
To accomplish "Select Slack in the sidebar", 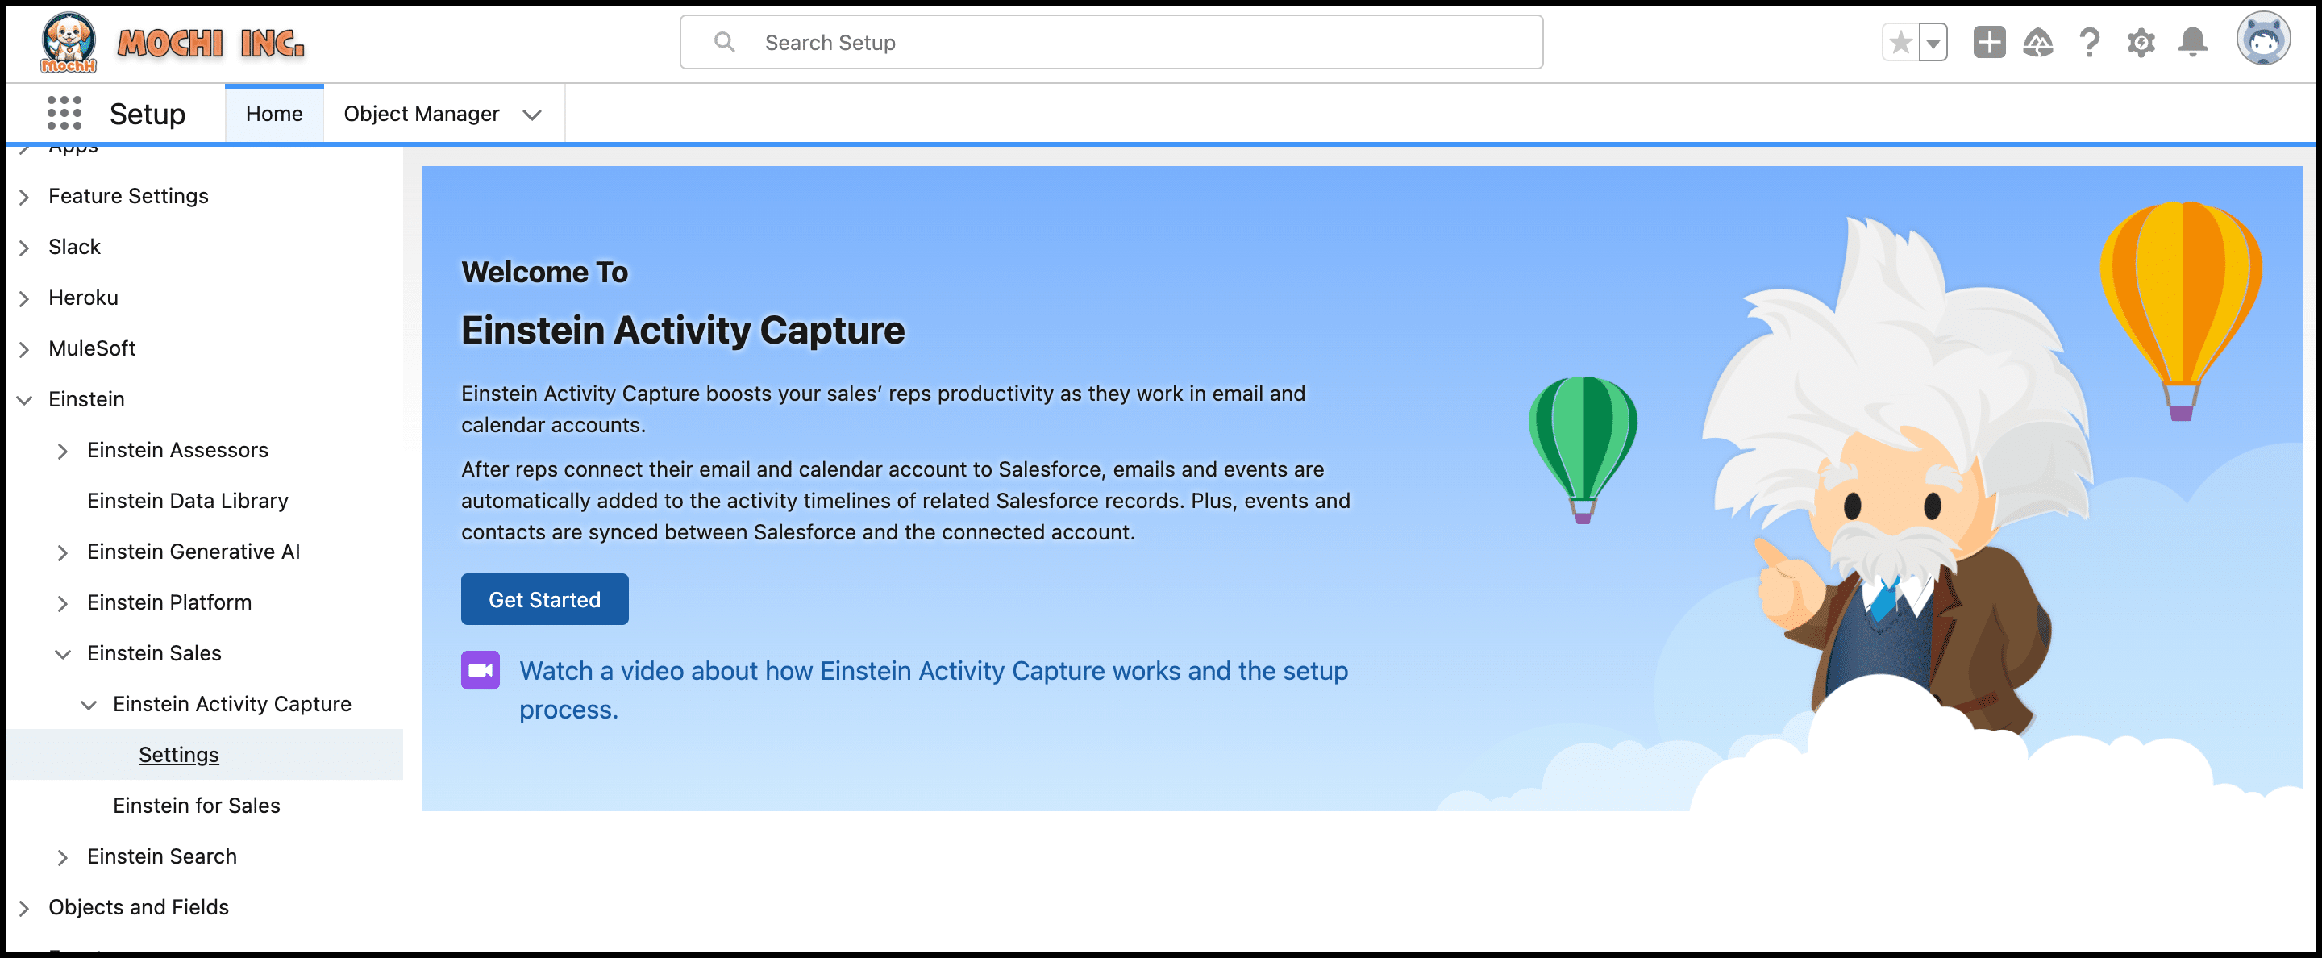I will click(74, 246).
